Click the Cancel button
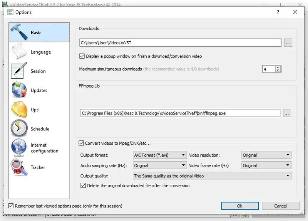This screenshot has width=308, height=221. click(x=281, y=206)
